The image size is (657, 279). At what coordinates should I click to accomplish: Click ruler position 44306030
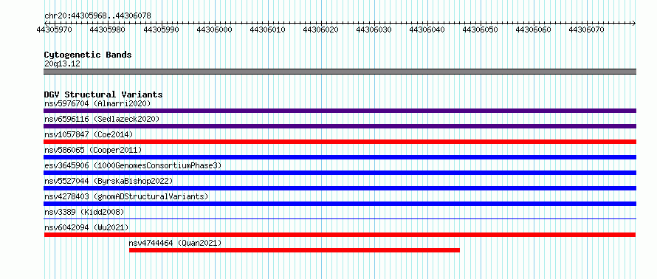[374, 30]
